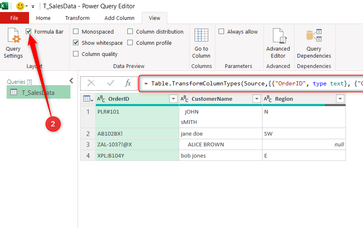
Task: Click the table icon beside T_SalesData query
Action: click(x=14, y=92)
